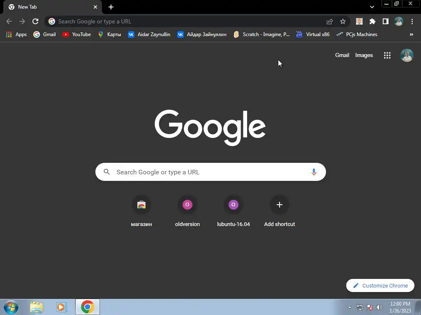Close the New Tab tab
Image resolution: width=421 pixels, height=315 pixels.
pyautogui.click(x=95, y=7)
